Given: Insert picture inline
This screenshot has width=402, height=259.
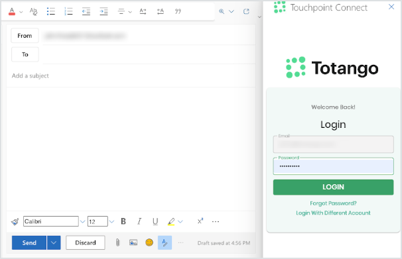Looking at the screenshot, I should point(133,242).
